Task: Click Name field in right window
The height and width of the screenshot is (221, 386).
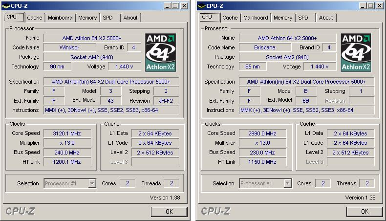Action: [287, 38]
